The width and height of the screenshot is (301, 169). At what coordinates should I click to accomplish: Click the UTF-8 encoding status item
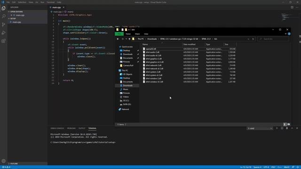point(266,167)
